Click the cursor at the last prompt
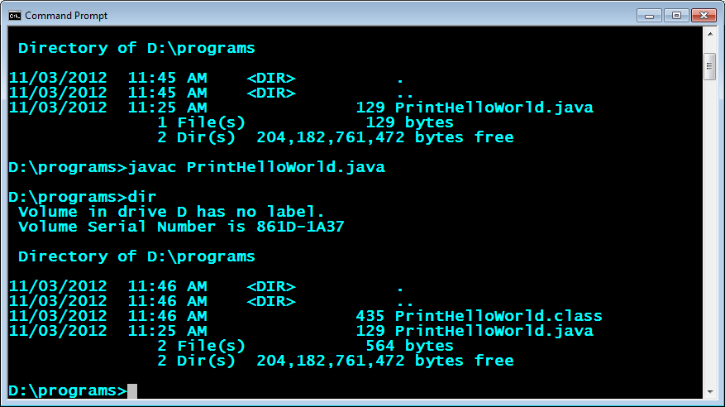This screenshot has height=407, width=725. point(132,390)
